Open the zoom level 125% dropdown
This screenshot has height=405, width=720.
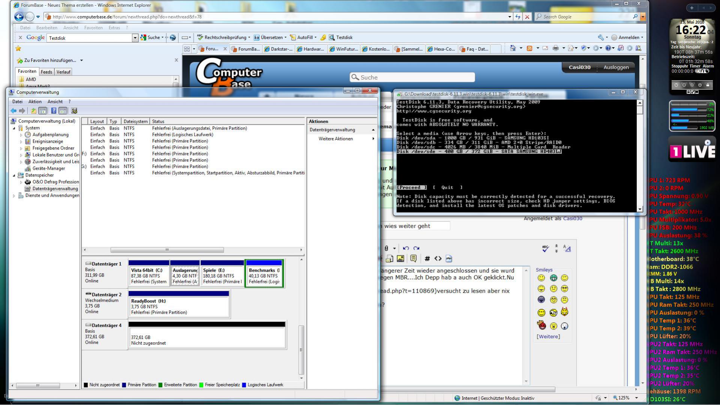636,398
